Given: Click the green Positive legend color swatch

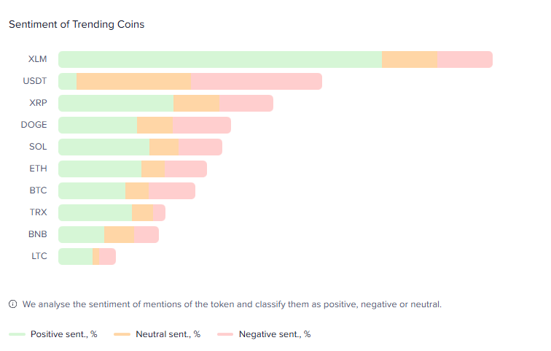Looking at the screenshot, I should (17, 334).
